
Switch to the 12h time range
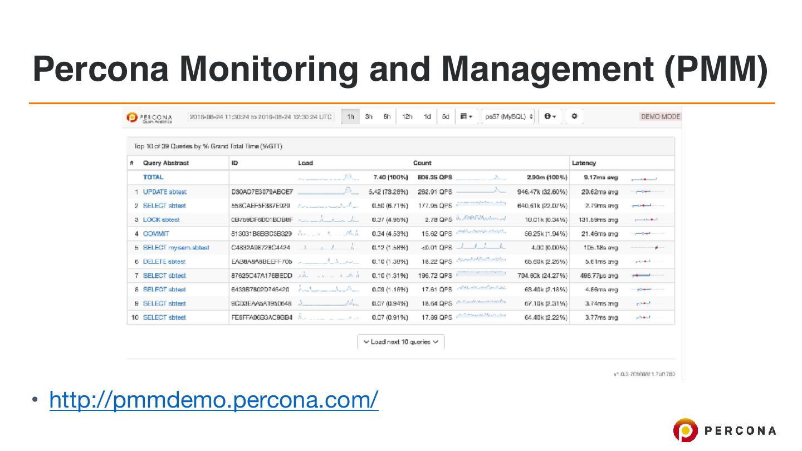pos(407,116)
